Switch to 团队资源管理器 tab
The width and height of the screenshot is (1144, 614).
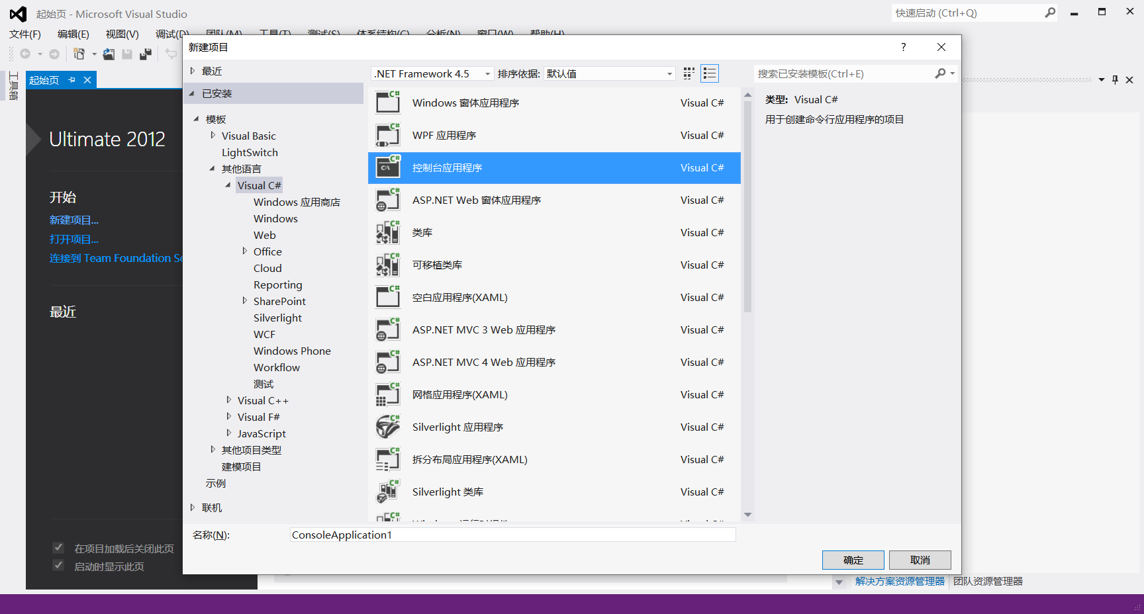coord(988,582)
